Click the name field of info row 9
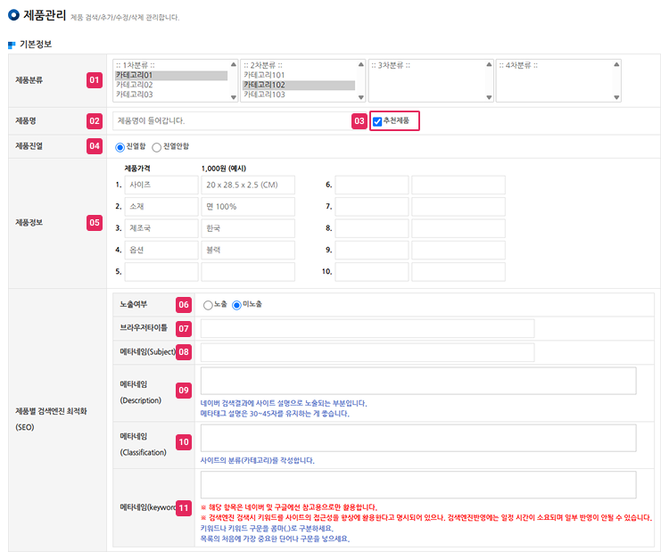Viewport: 669px width, 560px height. 372,250
